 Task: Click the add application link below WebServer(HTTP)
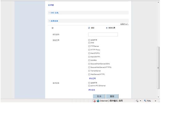[92, 78]
